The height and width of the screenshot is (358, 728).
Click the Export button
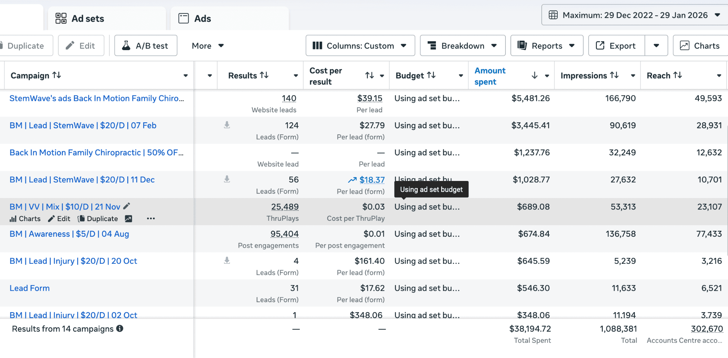tap(616, 46)
